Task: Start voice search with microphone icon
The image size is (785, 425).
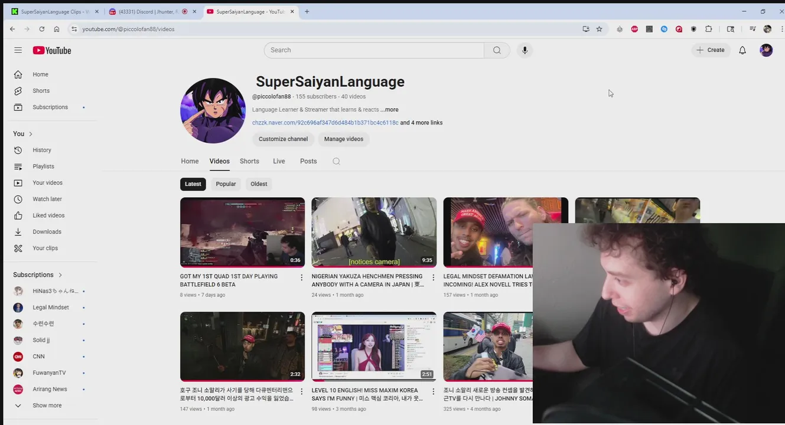Action: pos(525,50)
